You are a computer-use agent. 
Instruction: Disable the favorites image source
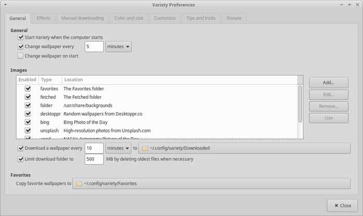pyautogui.click(x=28, y=89)
